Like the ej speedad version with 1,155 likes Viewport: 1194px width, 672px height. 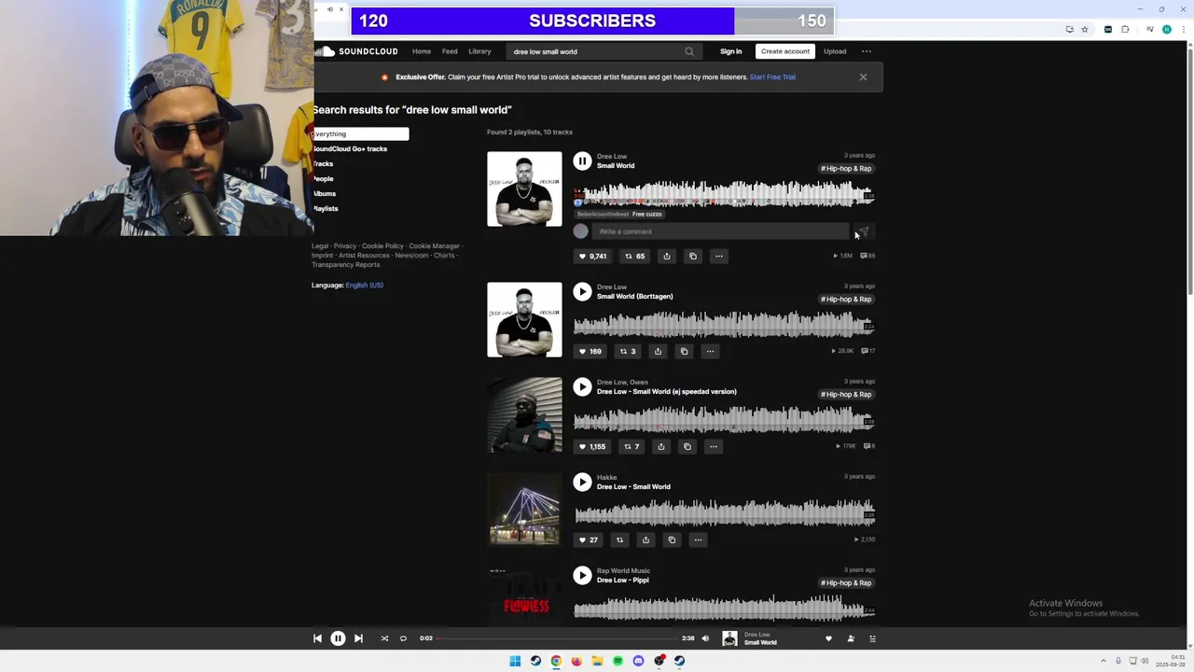point(591,446)
